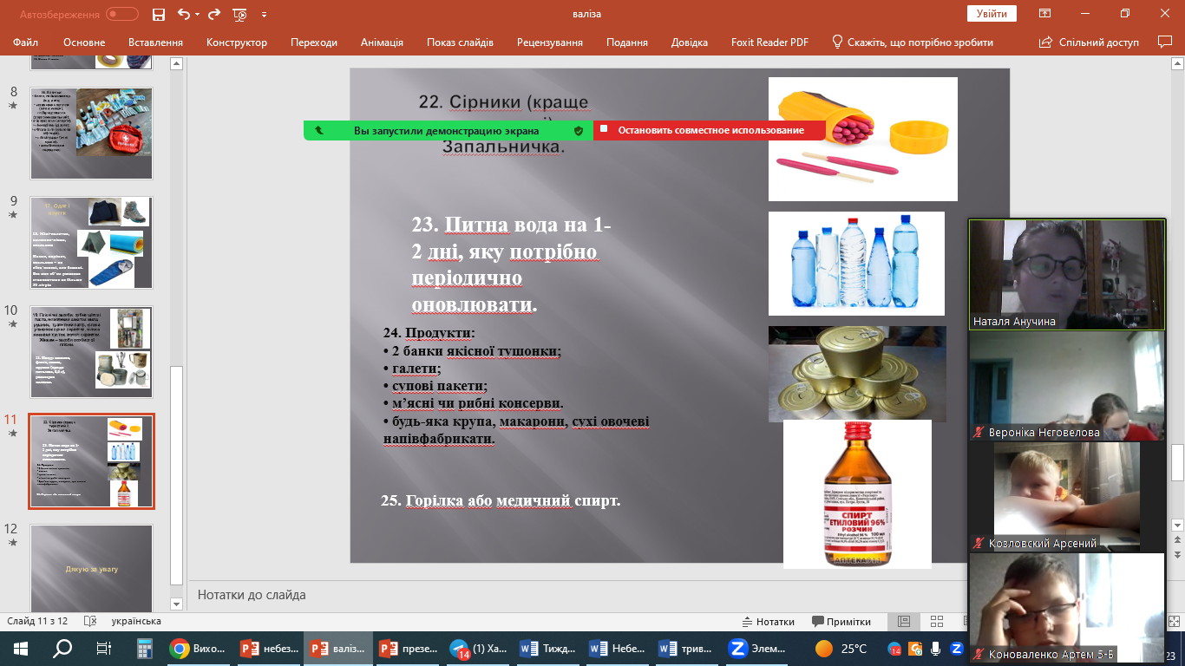
Task: Toggle the Примітки comments button
Action: pyautogui.click(x=841, y=621)
